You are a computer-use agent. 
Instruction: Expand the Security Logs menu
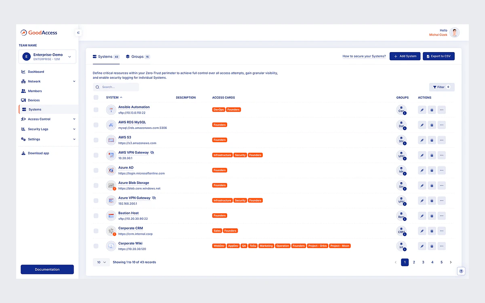48,129
